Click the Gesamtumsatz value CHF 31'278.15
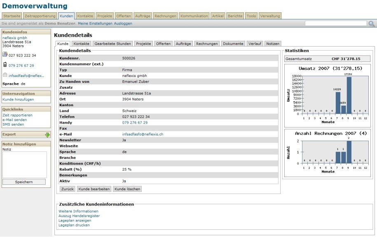 (x=346, y=58)
